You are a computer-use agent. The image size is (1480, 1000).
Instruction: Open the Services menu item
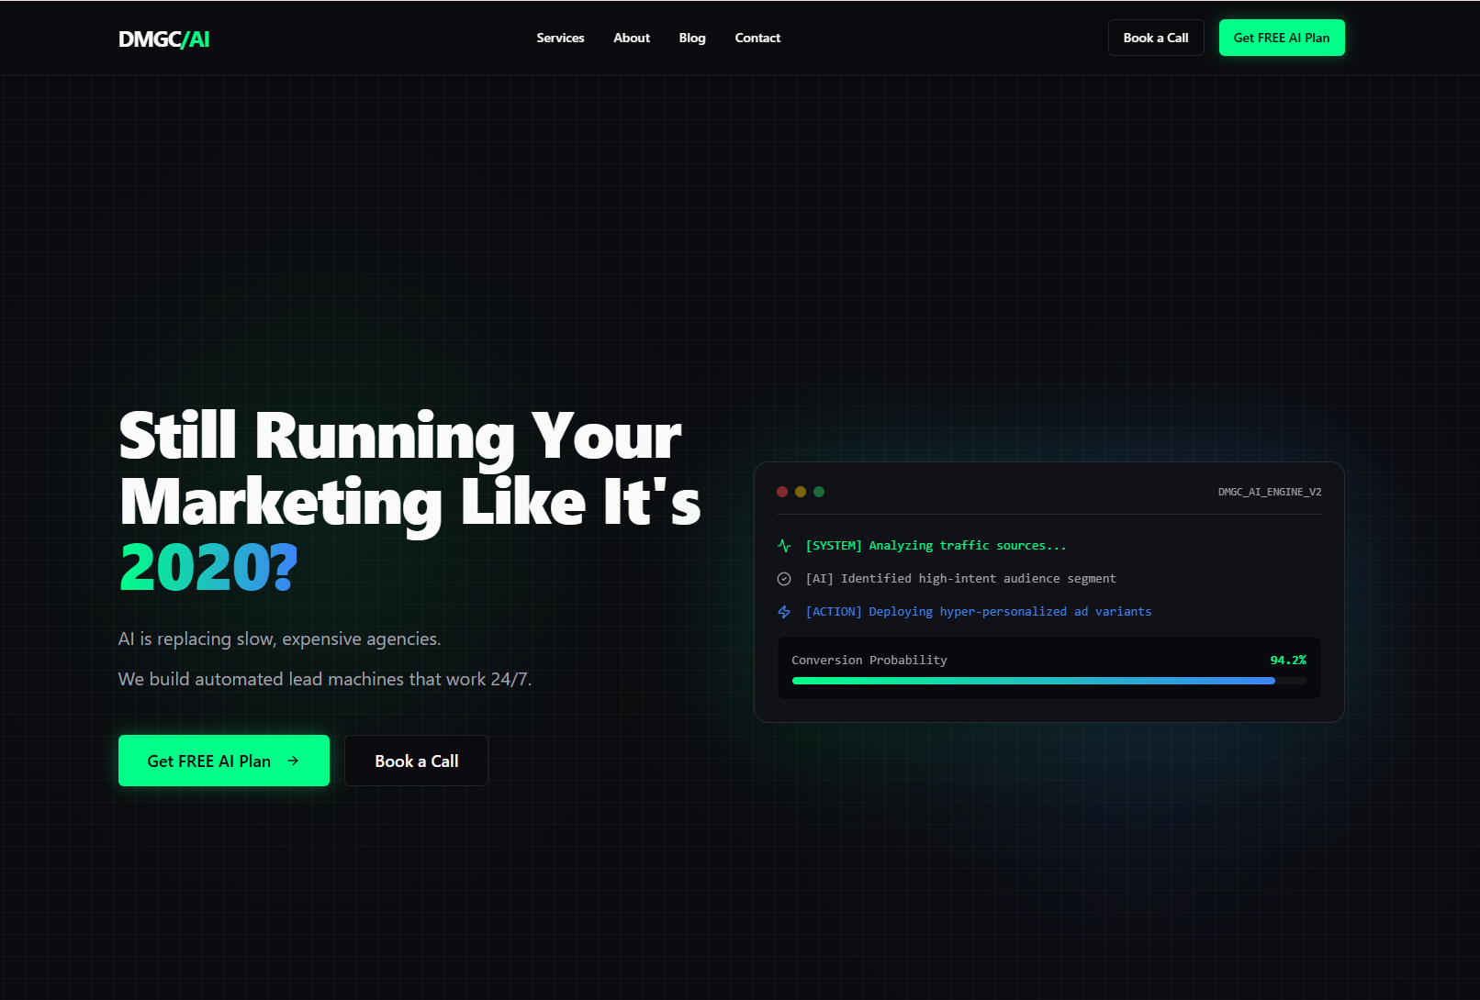tap(560, 38)
